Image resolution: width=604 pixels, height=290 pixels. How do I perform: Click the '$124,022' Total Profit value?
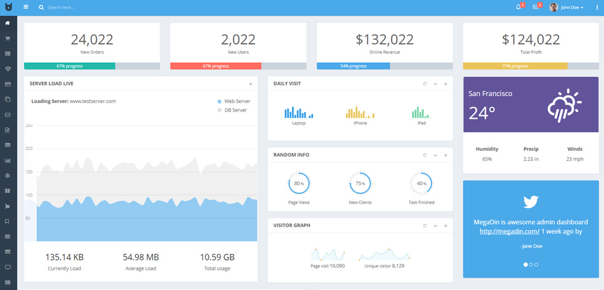point(531,39)
